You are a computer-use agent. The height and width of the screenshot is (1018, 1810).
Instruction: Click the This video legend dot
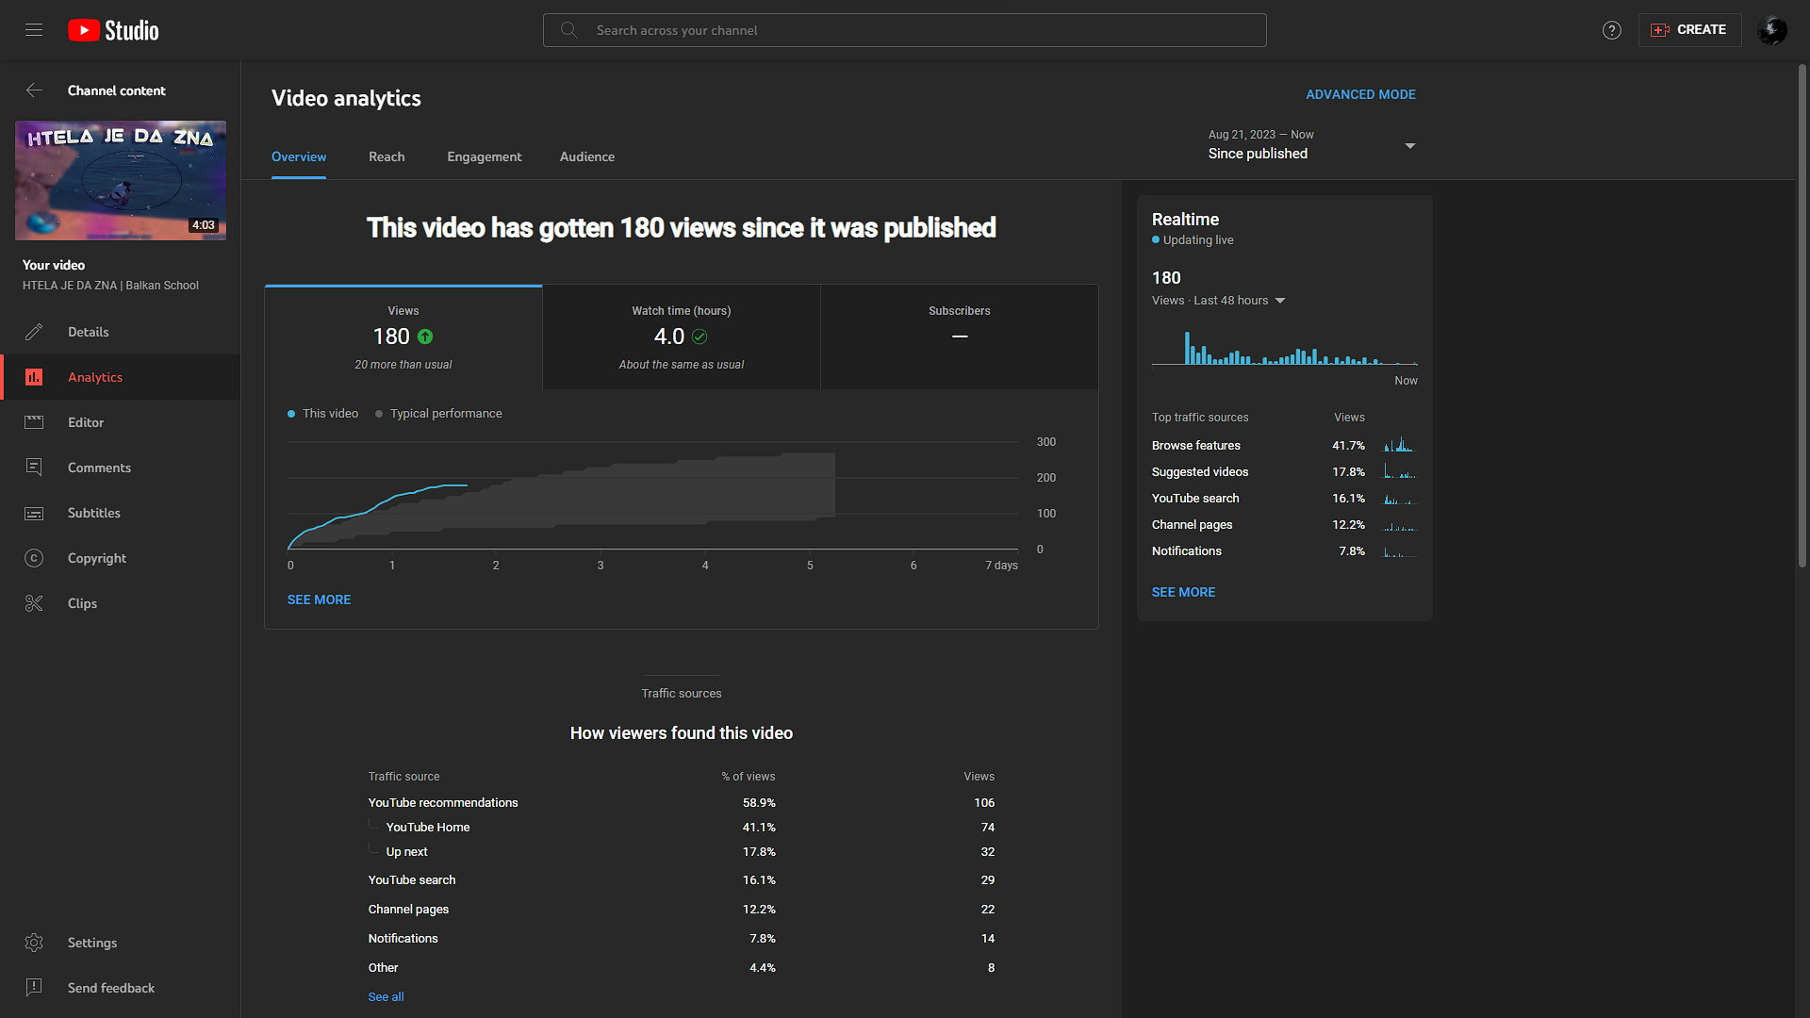tap(291, 414)
